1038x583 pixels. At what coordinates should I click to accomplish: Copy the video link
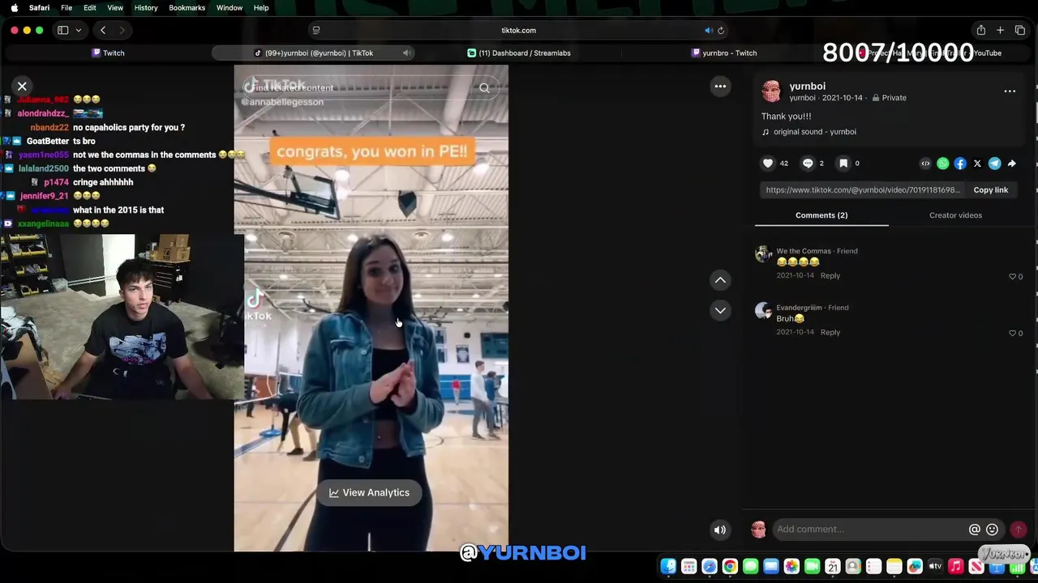point(990,189)
